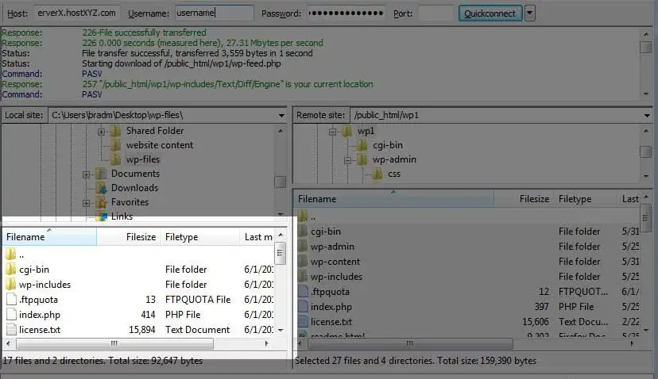658x379 pixels.
Task: Select the css label in remote tree
Action: point(393,174)
